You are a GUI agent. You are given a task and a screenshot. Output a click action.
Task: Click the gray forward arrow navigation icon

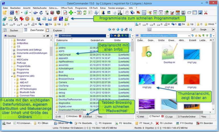pos(114,30)
